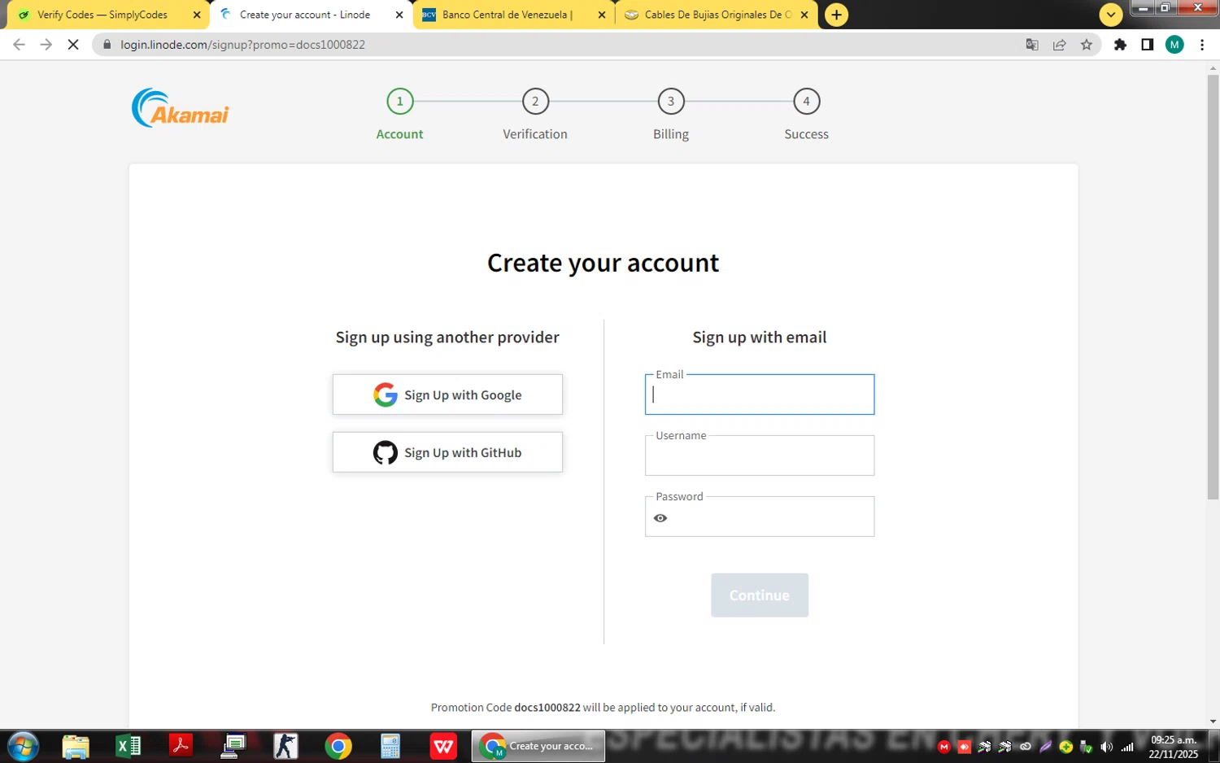The height and width of the screenshot is (763, 1220).
Task: Click the browser forward arrow
Action: [x=46, y=45]
